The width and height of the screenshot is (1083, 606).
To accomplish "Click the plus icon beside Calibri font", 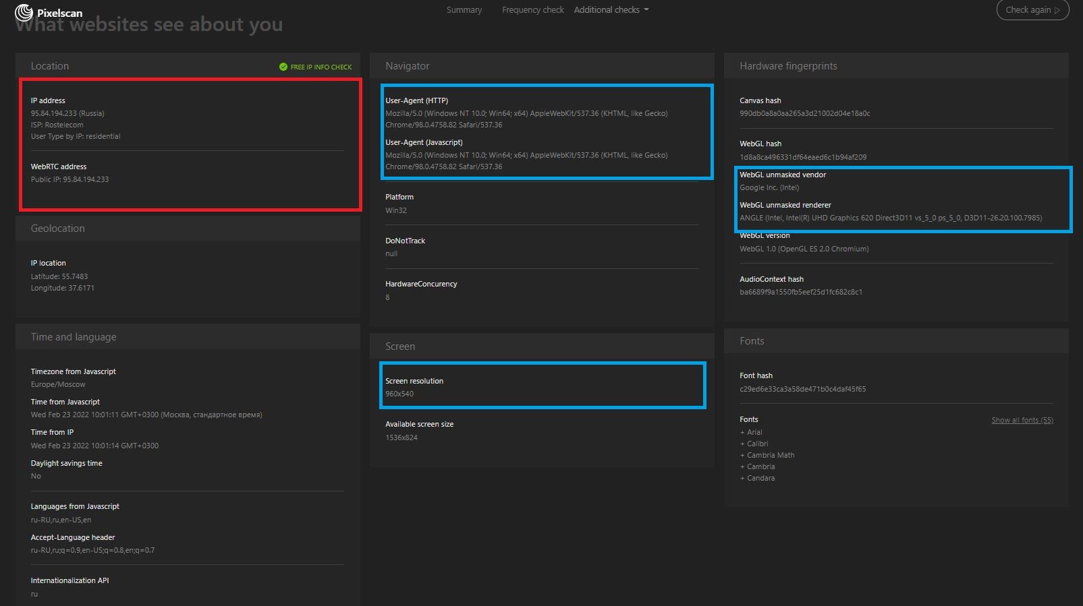I will [742, 444].
